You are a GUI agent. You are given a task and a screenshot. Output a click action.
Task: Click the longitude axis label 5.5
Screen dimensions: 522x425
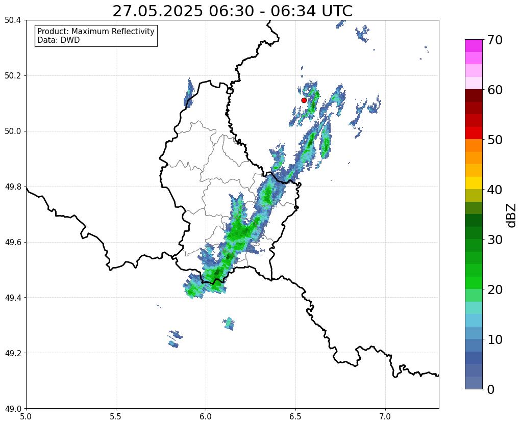[116, 416]
